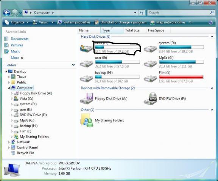Image resolution: width=218 pixels, height=181 pixels.
Task: Select Mp3s (G:) in folder tree
Action: 27,120
